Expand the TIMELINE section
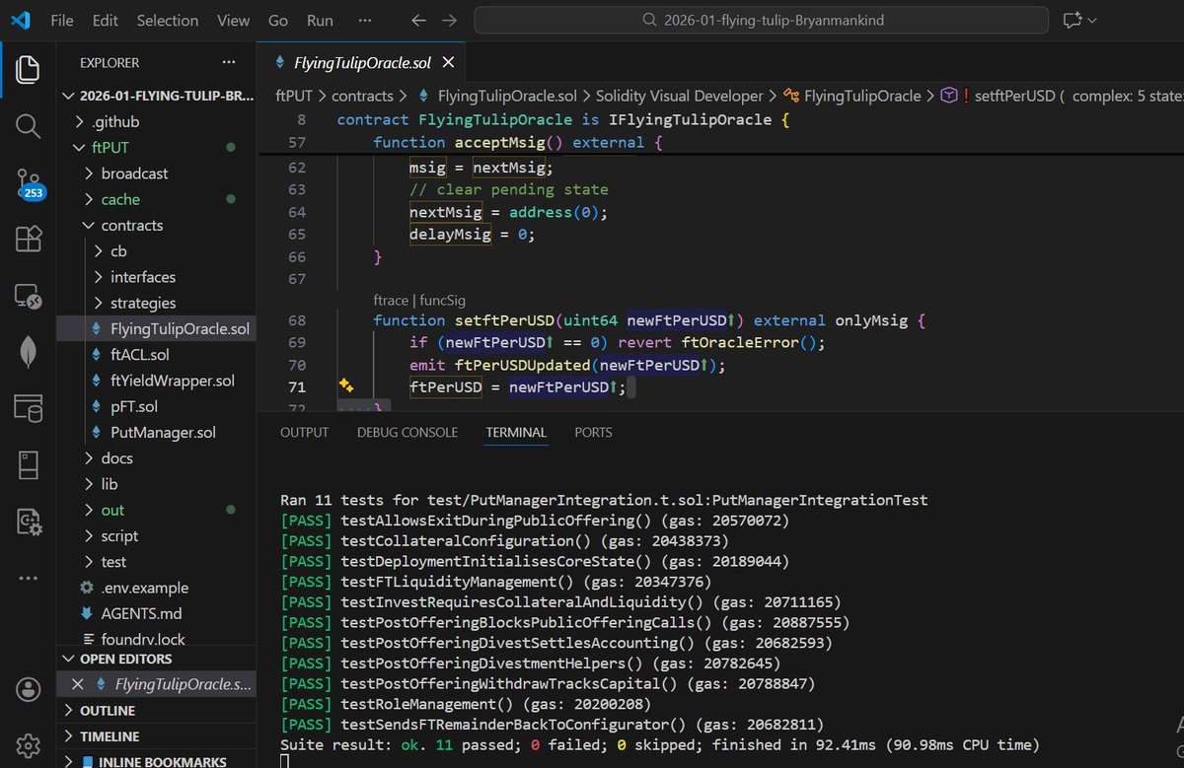The width and height of the screenshot is (1184, 768). [x=155, y=736]
